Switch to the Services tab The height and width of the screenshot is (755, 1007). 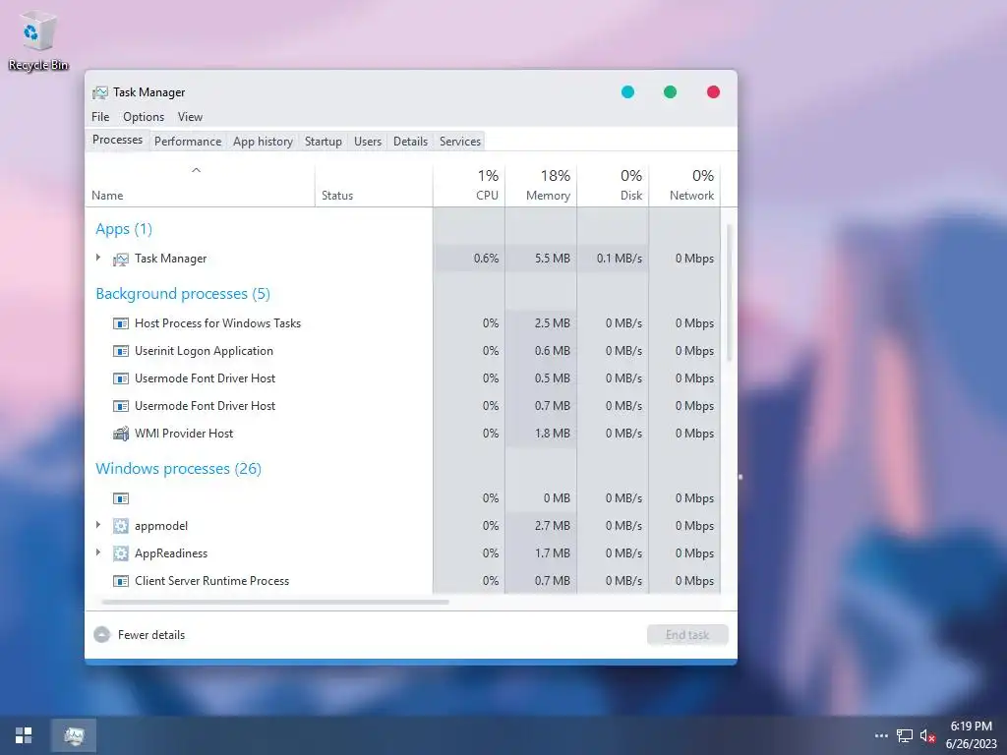460,142
